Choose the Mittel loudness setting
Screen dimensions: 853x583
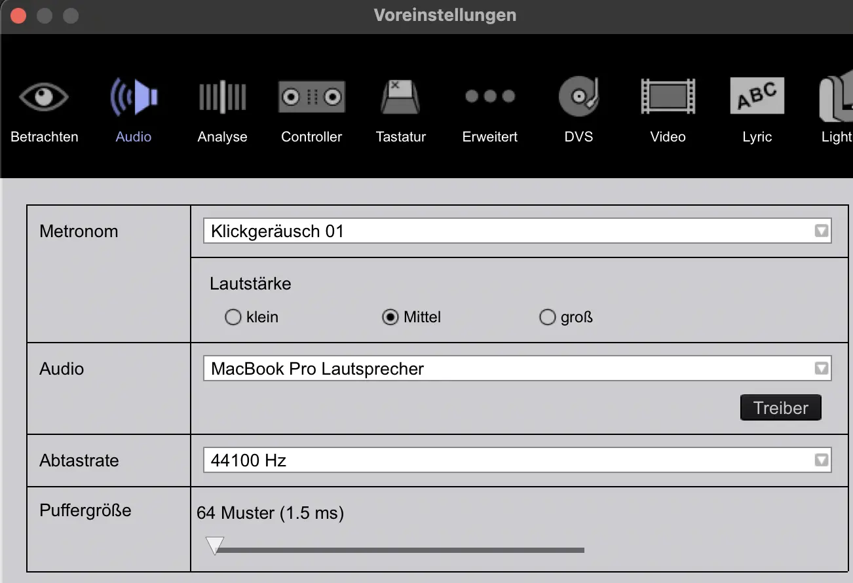click(x=390, y=317)
